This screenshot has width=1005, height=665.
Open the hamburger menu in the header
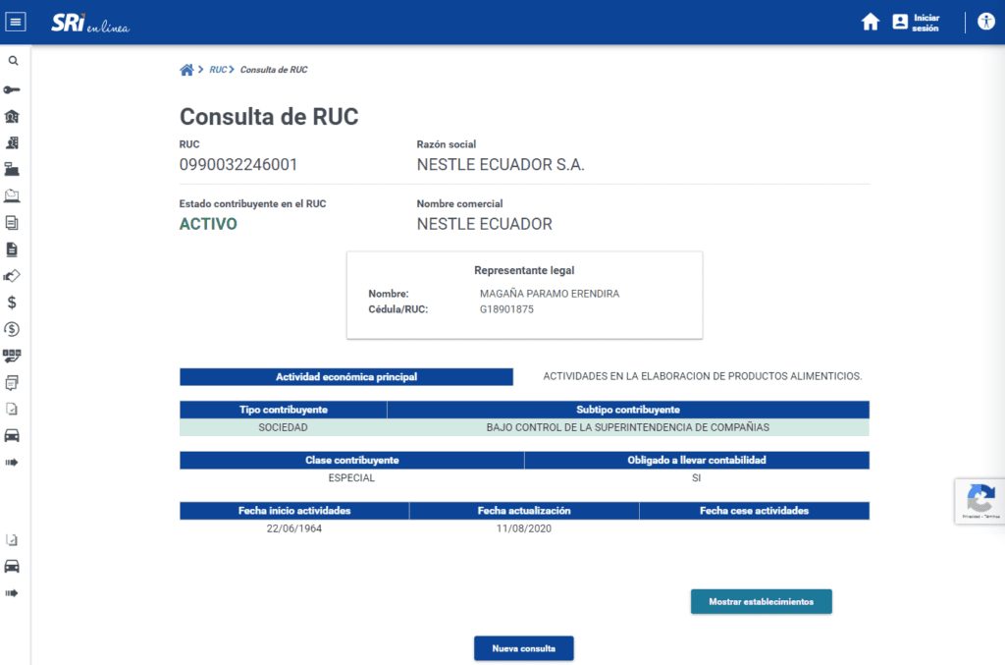click(16, 22)
